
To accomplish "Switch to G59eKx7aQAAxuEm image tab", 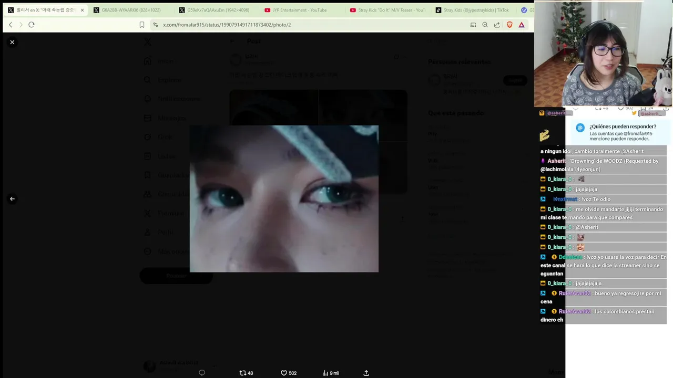I will click(217, 10).
